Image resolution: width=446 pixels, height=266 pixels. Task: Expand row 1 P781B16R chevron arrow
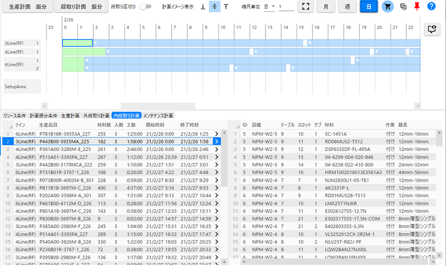pyautogui.click(x=217, y=134)
